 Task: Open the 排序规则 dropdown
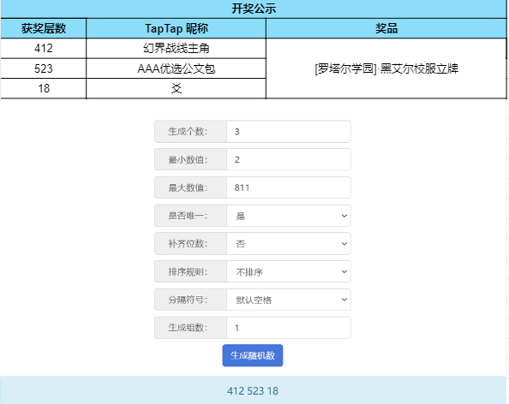(289, 271)
